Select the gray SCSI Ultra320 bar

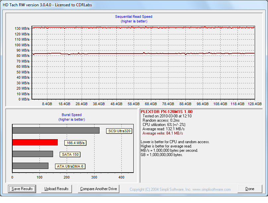click(x=56, y=130)
